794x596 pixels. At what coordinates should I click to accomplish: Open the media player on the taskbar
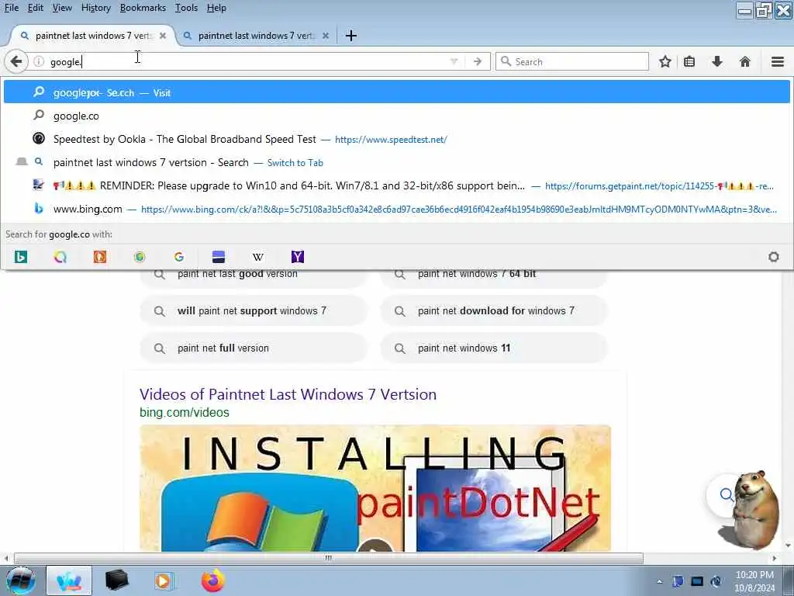pyautogui.click(x=163, y=580)
